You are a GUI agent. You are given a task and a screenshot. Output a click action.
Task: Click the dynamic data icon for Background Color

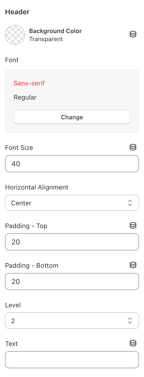tap(133, 34)
